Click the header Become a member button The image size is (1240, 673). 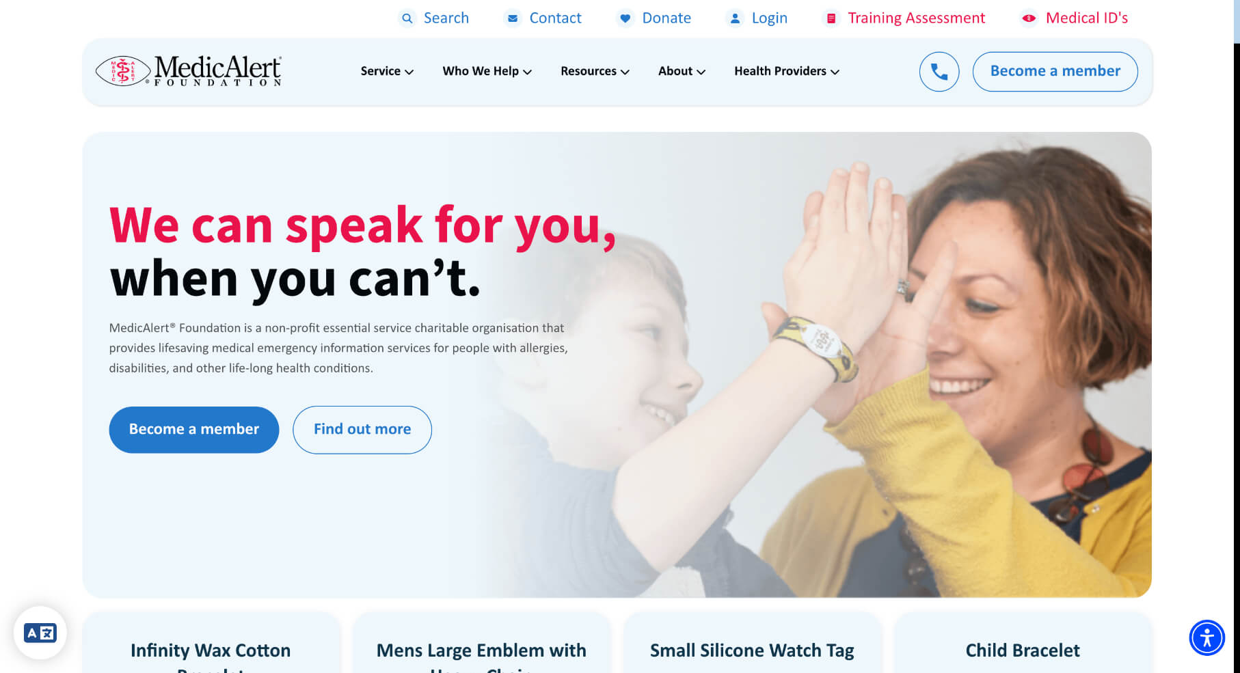(1055, 72)
